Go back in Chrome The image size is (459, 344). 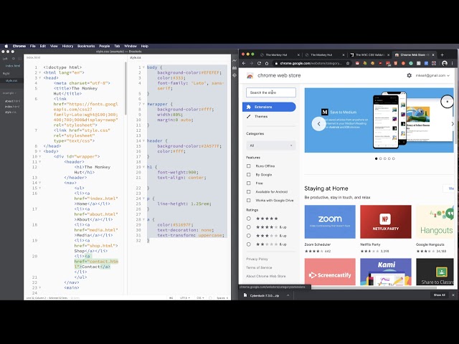pos(244,63)
